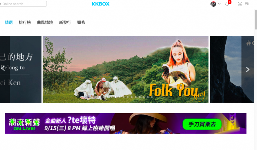Show previous carousel slide with left chevron
257x150 pixels.
(3, 68)
